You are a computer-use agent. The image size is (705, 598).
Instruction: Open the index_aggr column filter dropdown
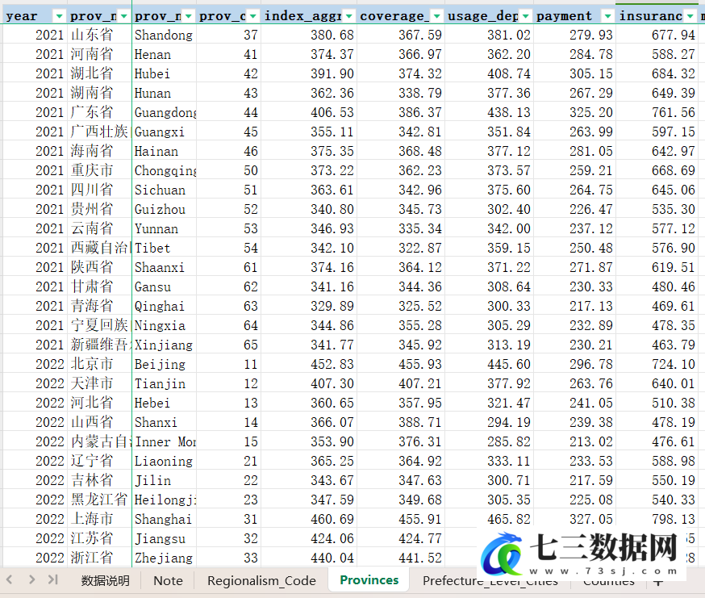click(x=349, y=17)
